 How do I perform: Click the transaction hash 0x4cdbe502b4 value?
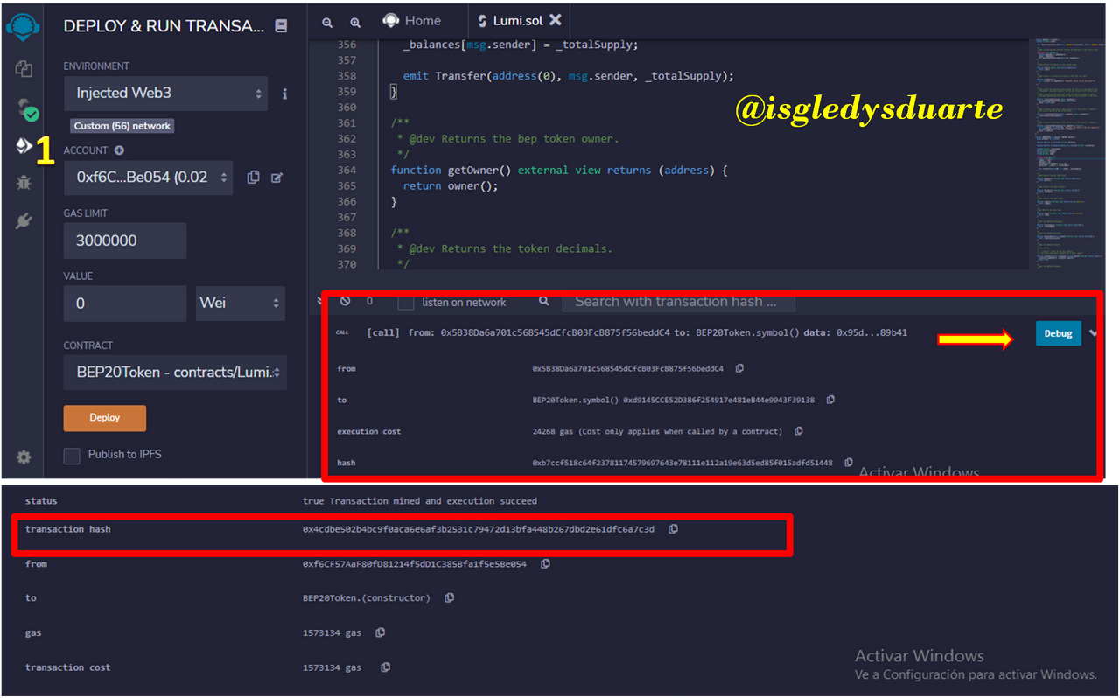coord(479,529)
